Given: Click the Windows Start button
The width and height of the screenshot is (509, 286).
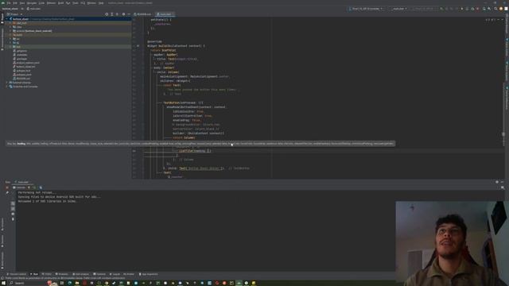Looking at the screenshot, I should [x=2, y=283].
